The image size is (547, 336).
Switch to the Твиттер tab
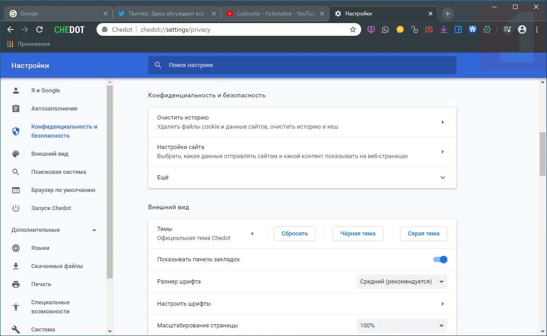click(166, 14)
